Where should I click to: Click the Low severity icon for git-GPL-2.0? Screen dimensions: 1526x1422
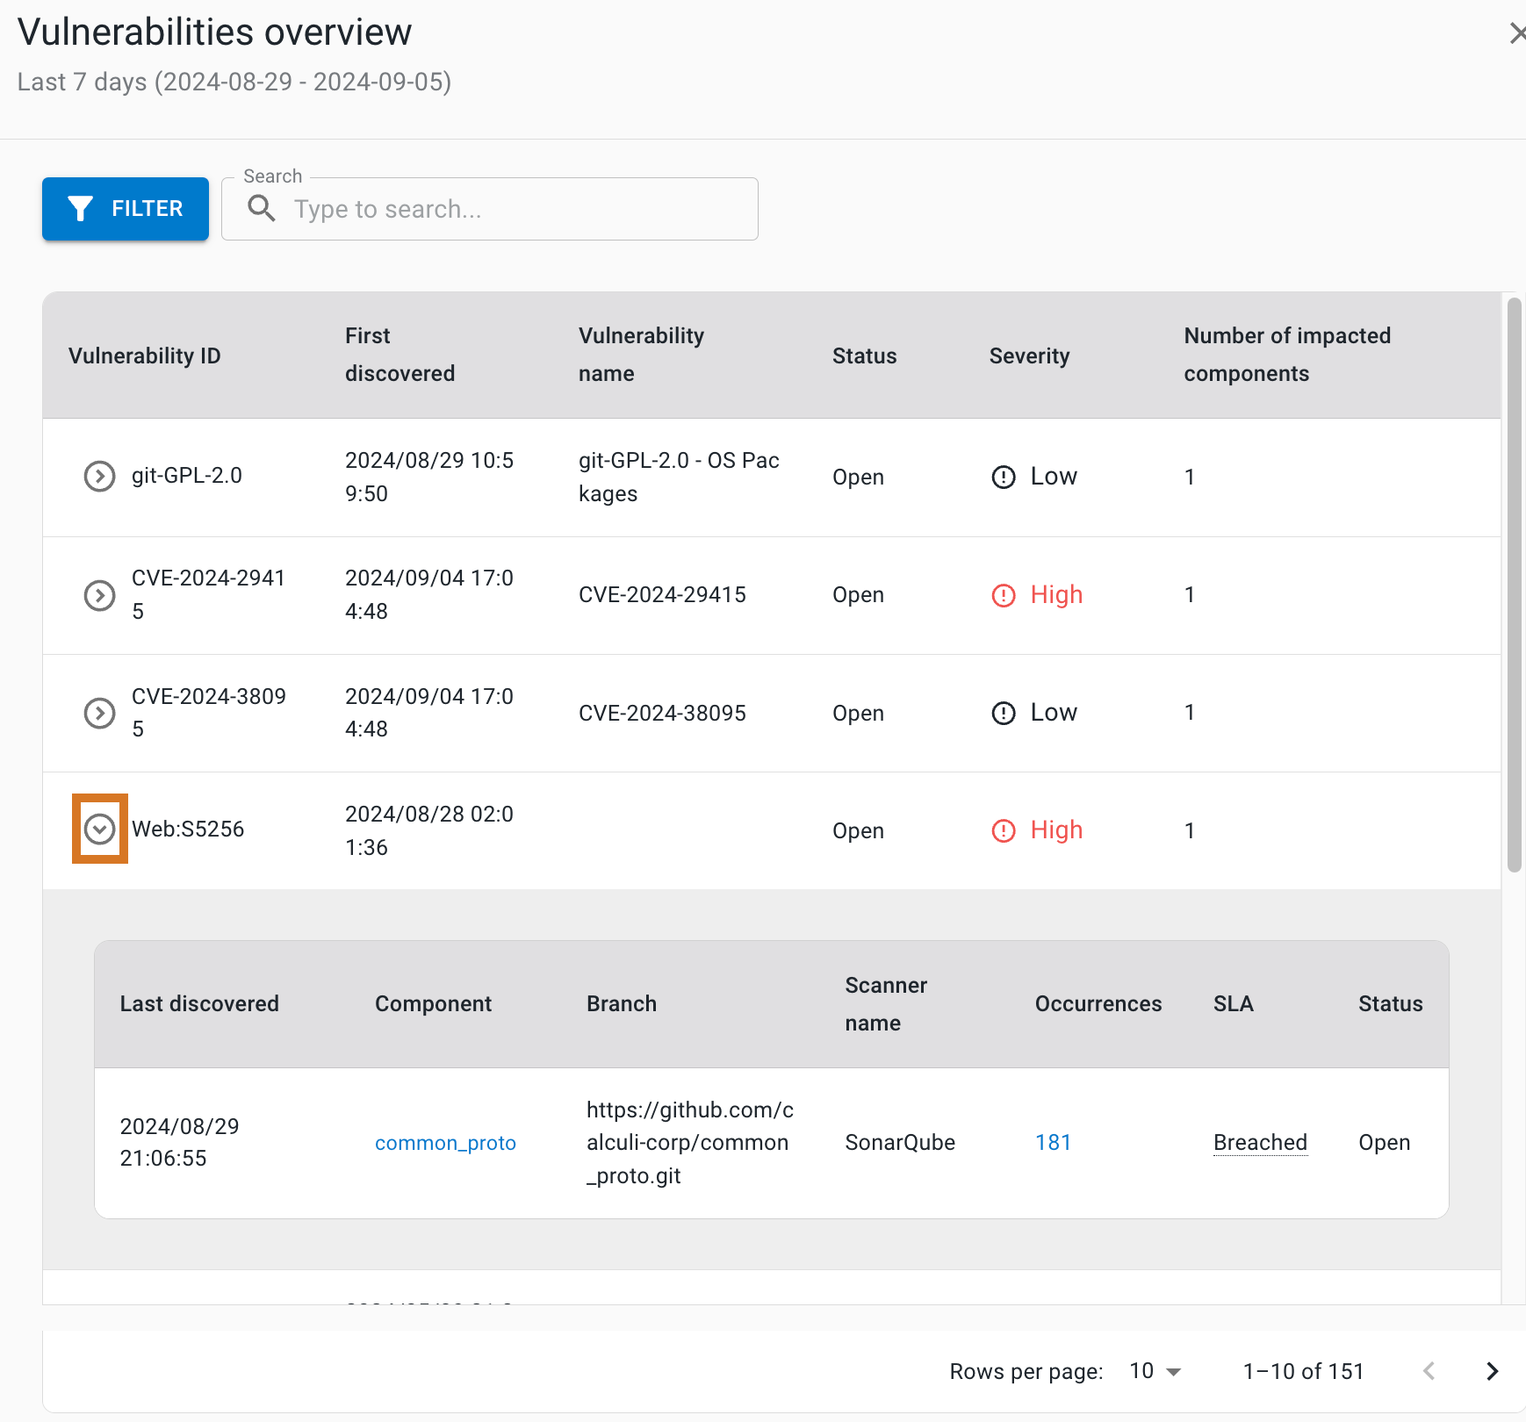pyautogui.click(x=1003, y=477)
